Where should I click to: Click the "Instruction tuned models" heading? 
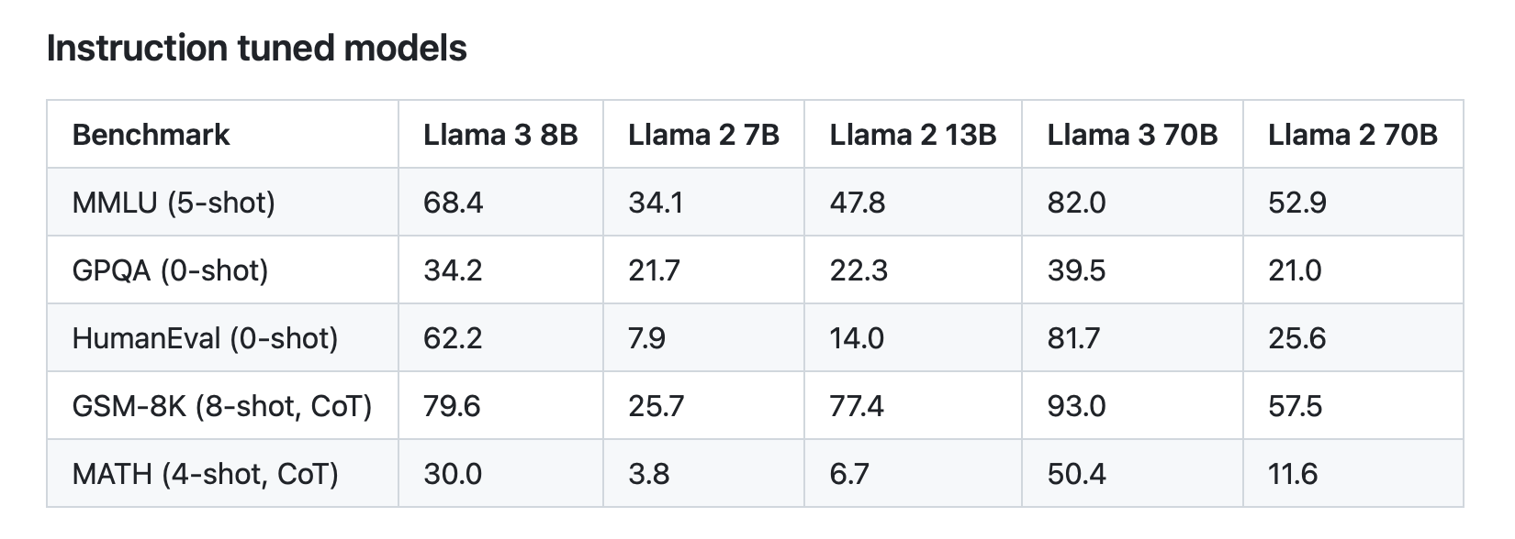(x=256, y=48)
